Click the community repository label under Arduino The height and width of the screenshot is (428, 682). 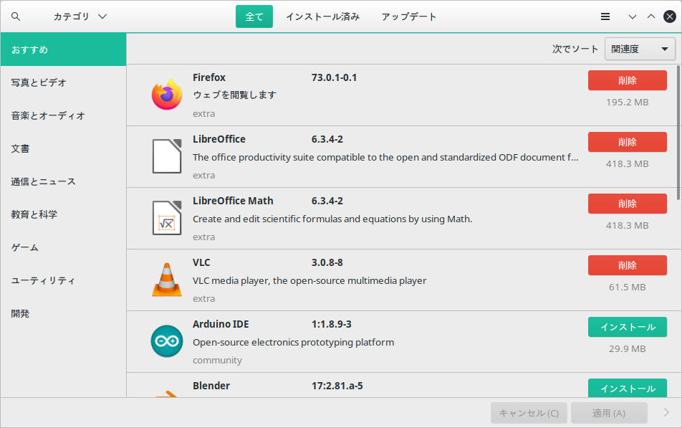coord(218,361)
